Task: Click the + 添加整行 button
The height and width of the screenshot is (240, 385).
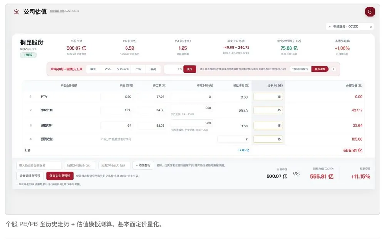Action: [x=143, y=165]
